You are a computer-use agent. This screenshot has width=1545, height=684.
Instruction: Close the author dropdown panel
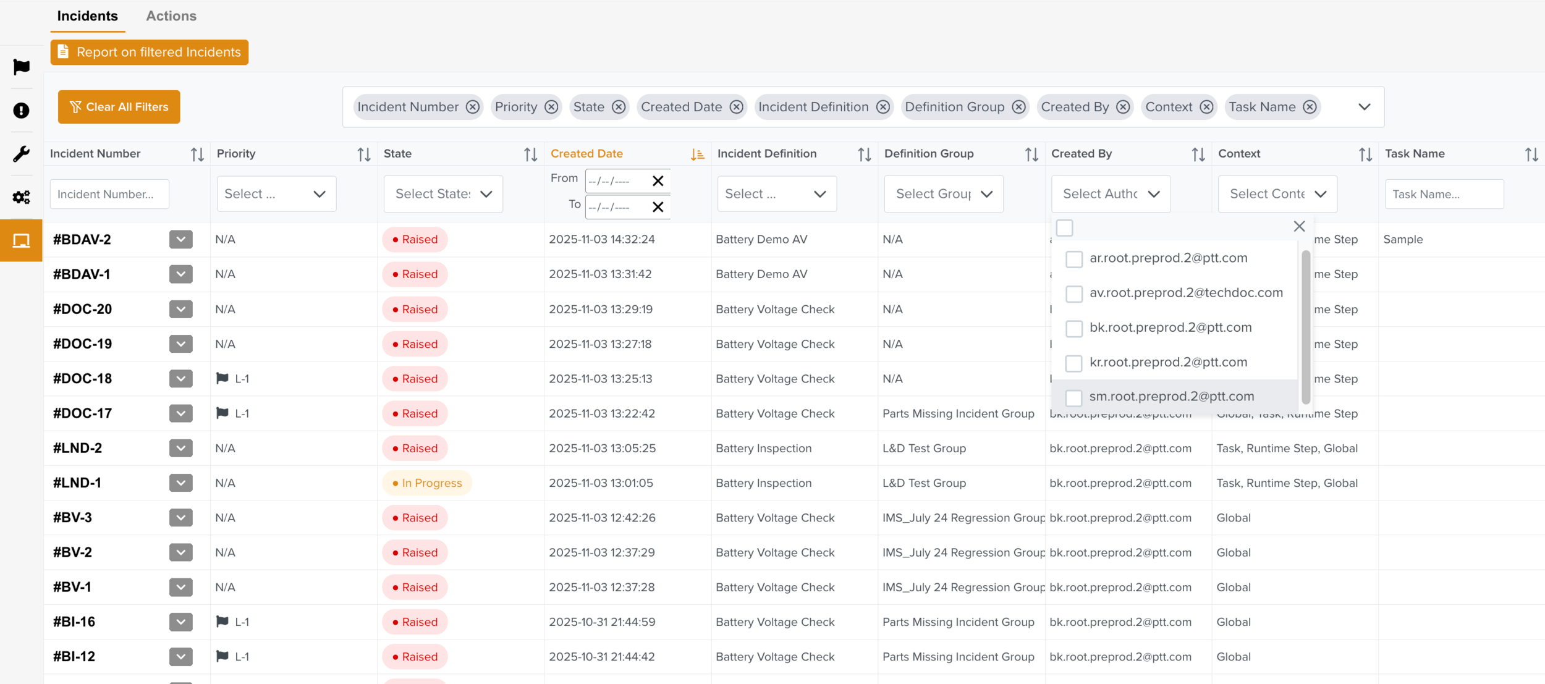click(x=1299, y=227)
